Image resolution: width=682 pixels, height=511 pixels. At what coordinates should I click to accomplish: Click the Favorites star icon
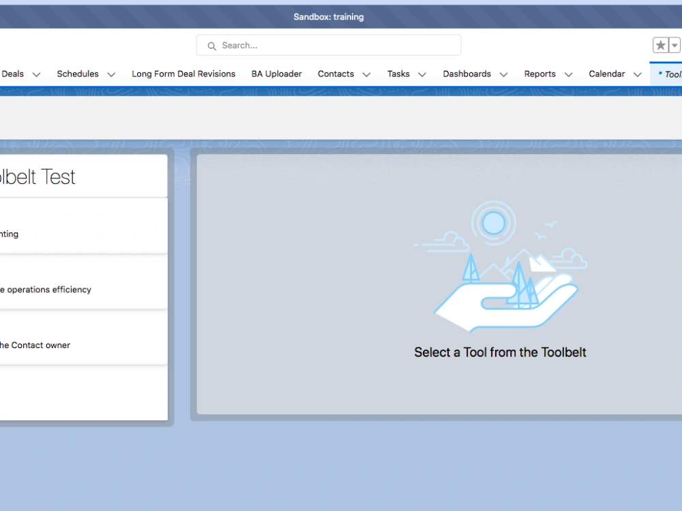point(660,45)
